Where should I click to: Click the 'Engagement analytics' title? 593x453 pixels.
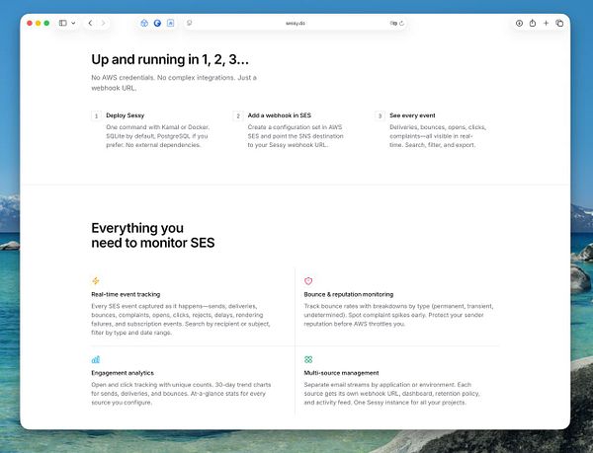click(x=123, y=373)
